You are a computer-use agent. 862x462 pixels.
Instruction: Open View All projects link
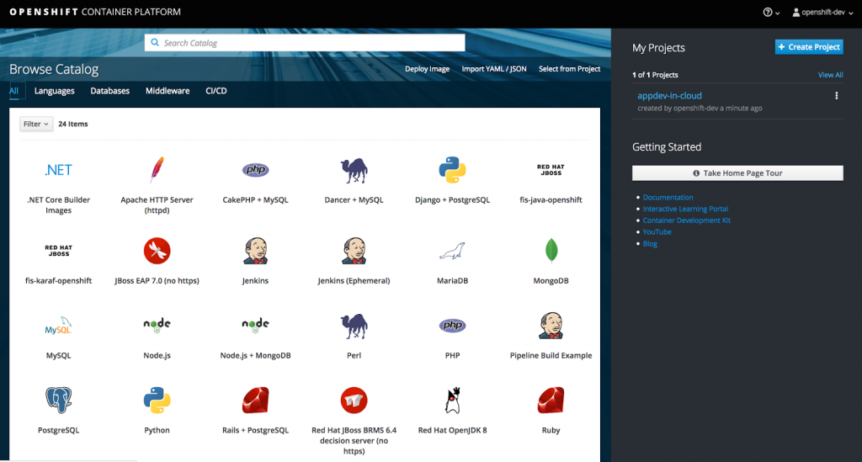coord(830,75)
